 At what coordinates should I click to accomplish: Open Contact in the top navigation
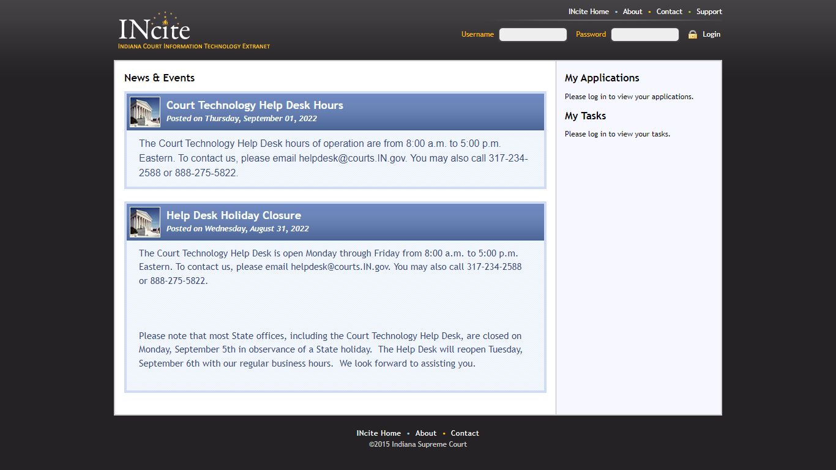(x=670, y=12)
